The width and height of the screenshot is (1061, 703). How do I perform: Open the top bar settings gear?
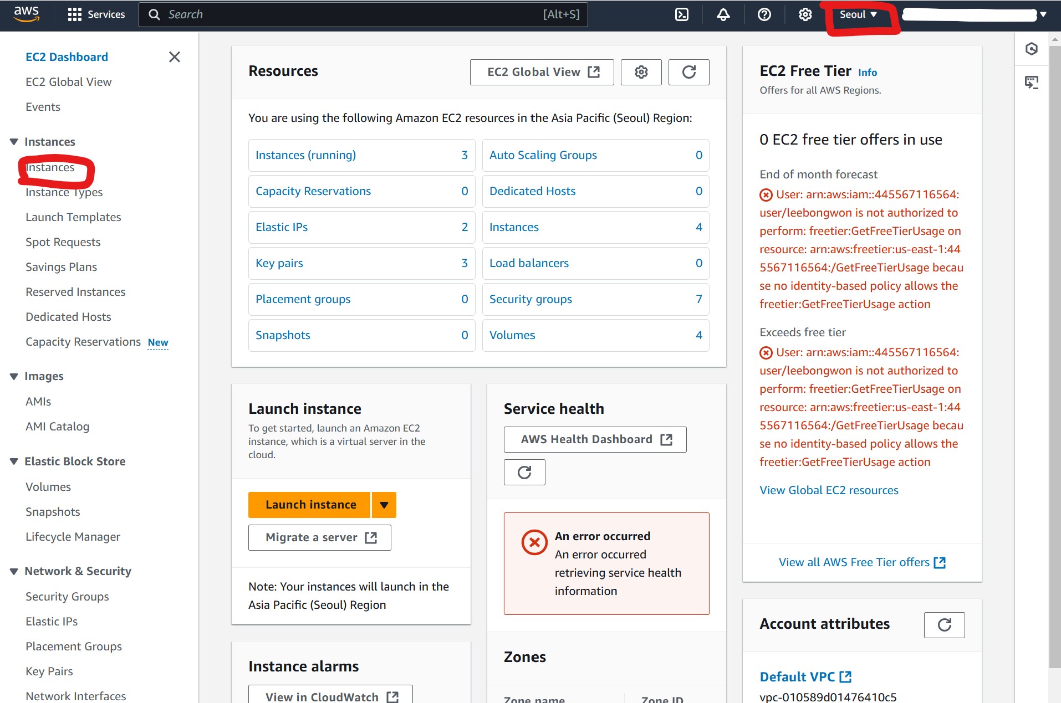(x=805, y=14)
